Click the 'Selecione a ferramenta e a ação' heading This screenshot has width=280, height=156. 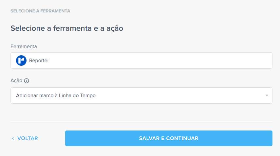[x=67, y=28]
